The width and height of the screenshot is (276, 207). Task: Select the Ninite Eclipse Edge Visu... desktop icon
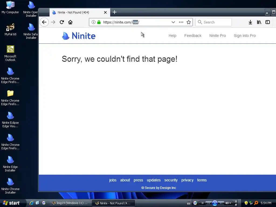coord(10,120)
